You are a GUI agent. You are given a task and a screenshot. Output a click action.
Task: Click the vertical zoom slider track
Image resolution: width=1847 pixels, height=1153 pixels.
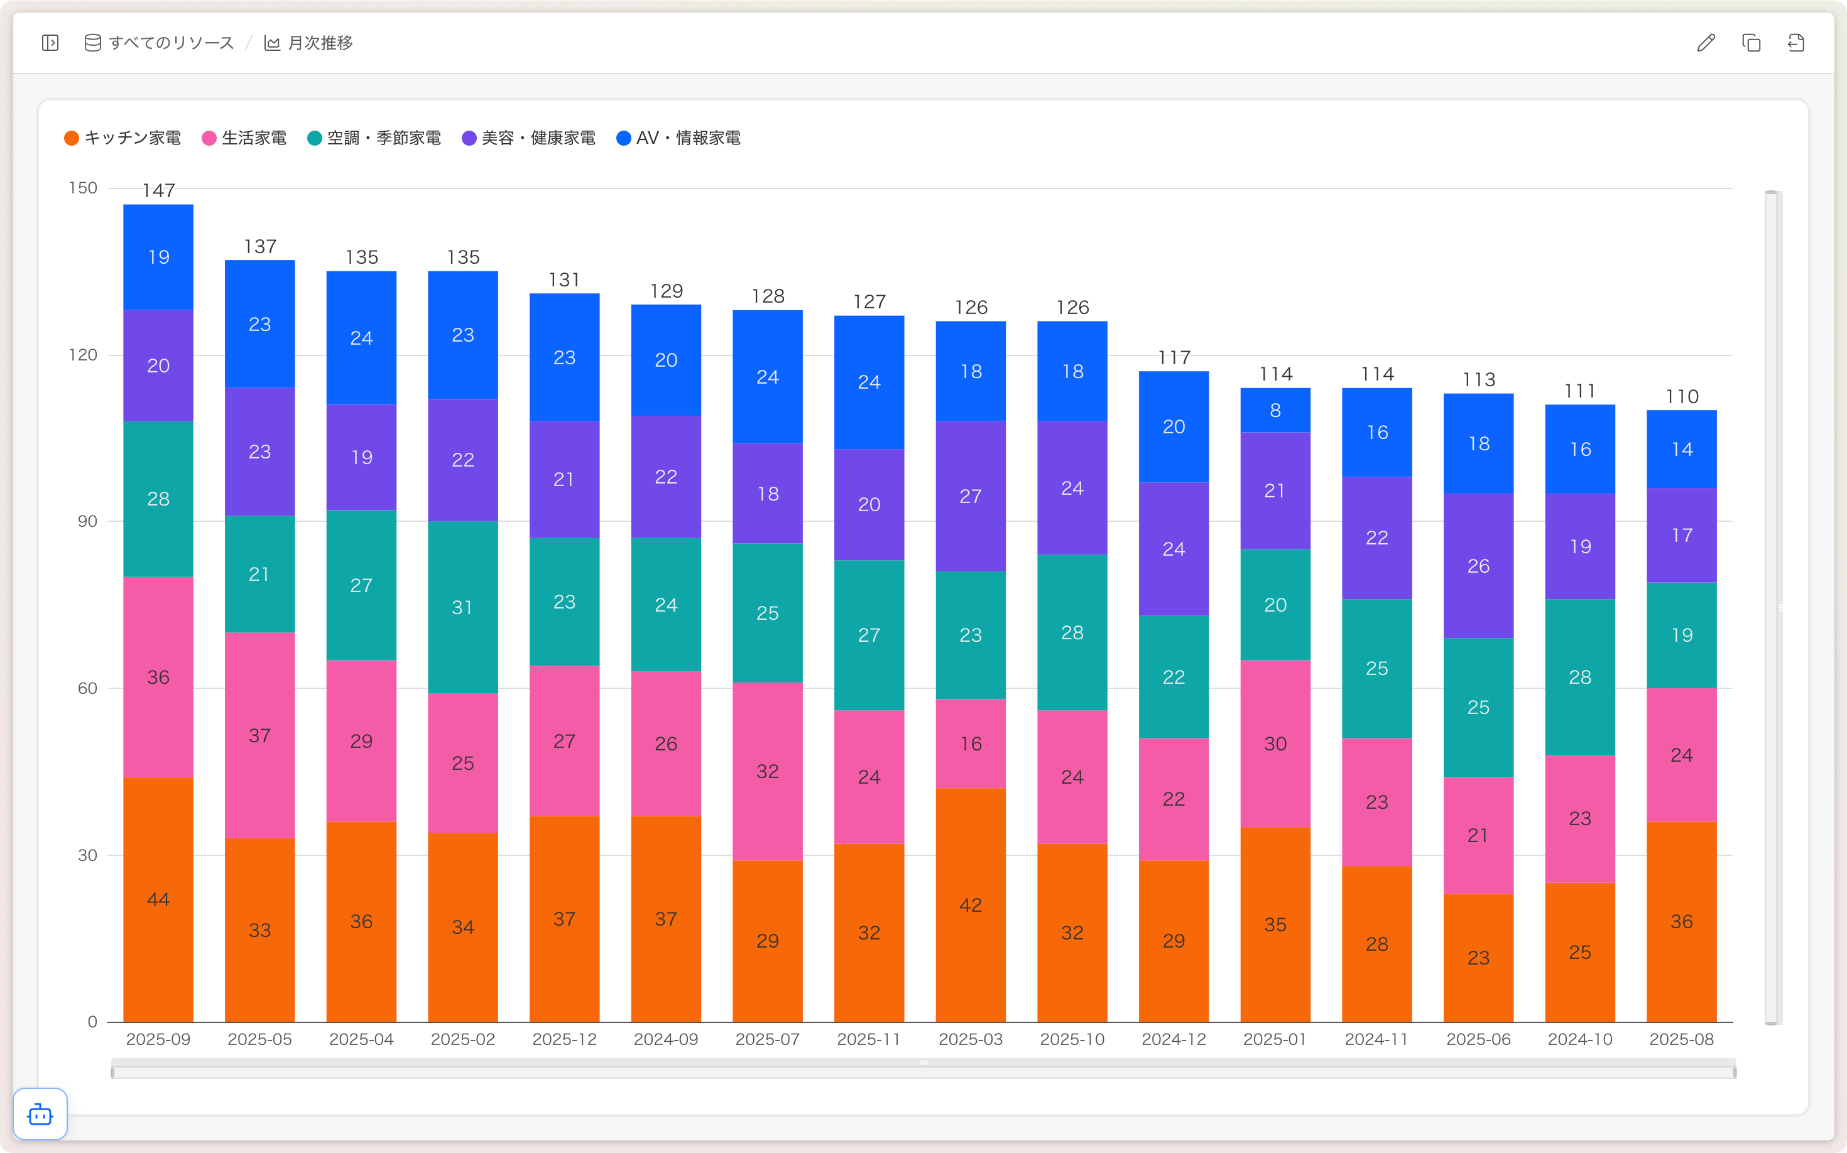coord(1771,607)
